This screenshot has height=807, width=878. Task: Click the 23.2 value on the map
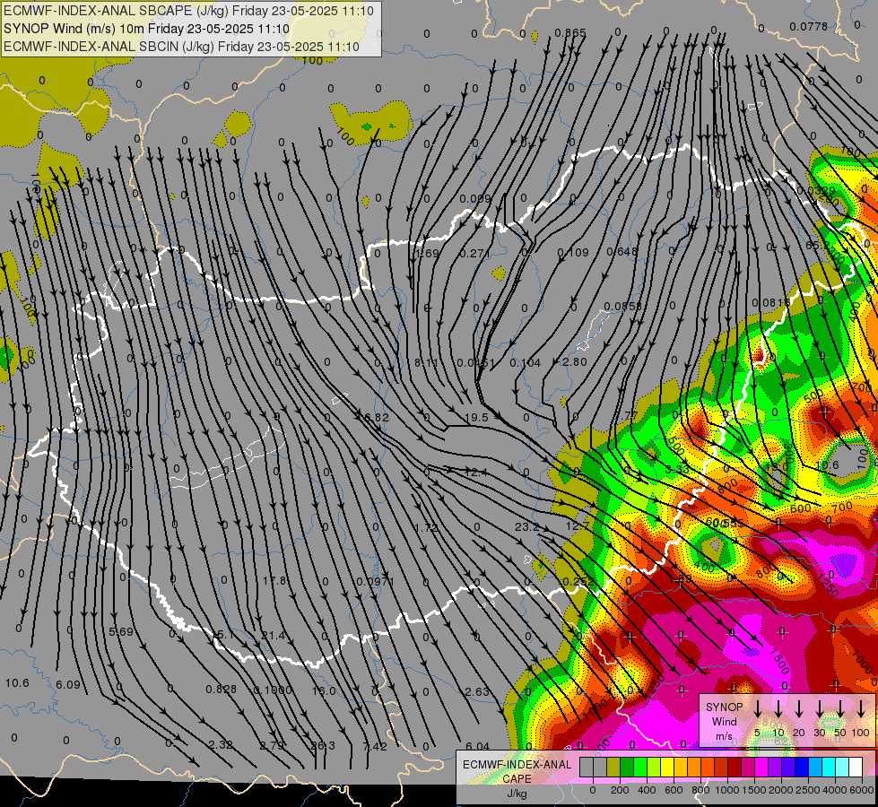pos(527,527)
